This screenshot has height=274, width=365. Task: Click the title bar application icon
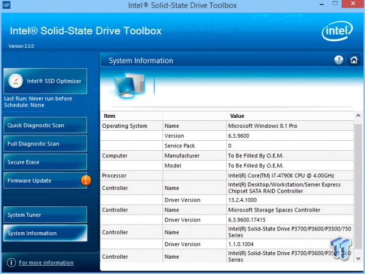click(6, 5)
